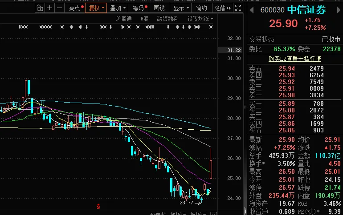Viewport: 343px width, 215px height.
Task: Click the stock code 600030
Action: tap(272, 10)
